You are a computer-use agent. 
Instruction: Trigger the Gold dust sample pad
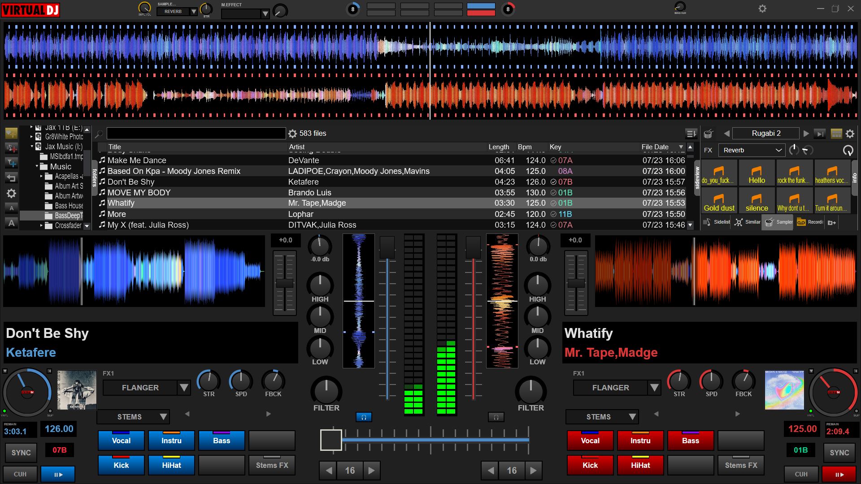[x=719, y=200]
